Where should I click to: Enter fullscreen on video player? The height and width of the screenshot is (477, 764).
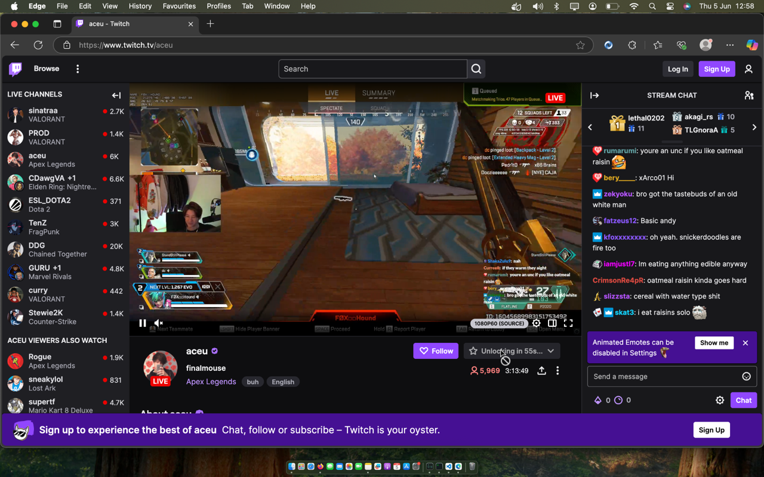568,323
